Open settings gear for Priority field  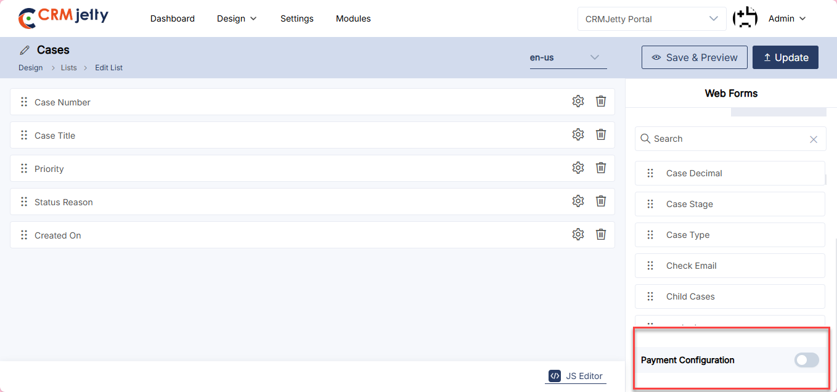tap(578, 168)
